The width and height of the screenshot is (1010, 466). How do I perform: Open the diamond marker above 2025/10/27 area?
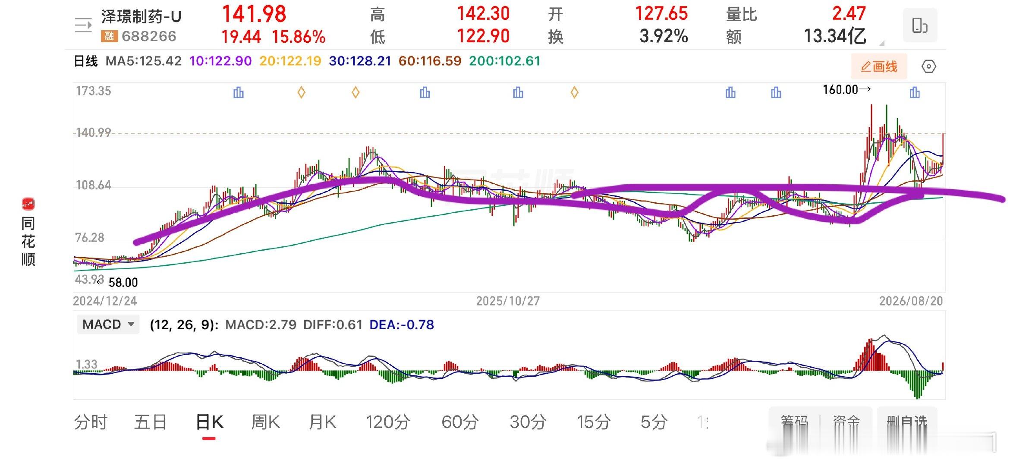point(574,92)
